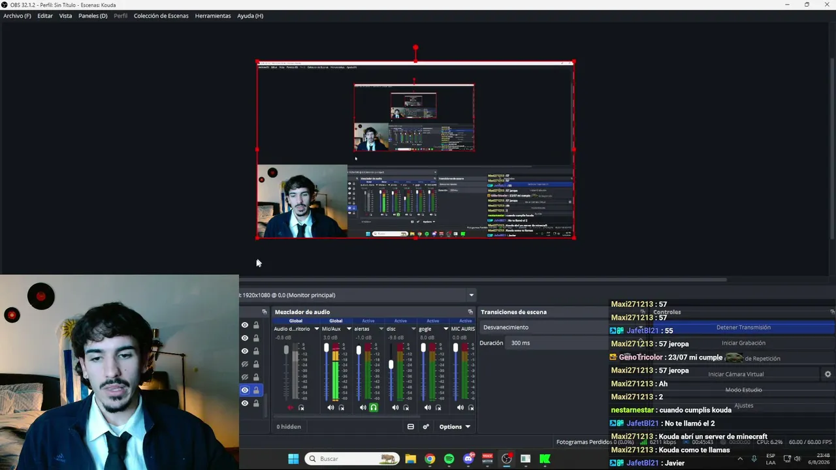836x470 pixels.
Task: Open gogle channel dropdown arrow
Action: click(446, 329)
